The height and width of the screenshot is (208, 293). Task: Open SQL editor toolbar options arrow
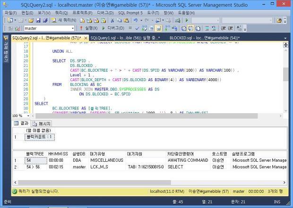click(245, 29)
